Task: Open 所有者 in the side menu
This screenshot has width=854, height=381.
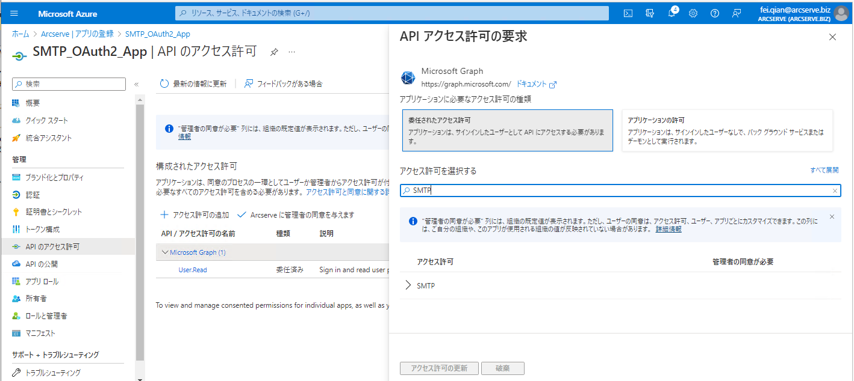Action: pyautogui.click(x=36, y=299)
